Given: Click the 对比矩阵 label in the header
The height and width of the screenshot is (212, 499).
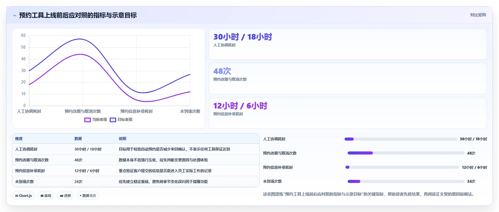Looking at the screenshot, I should tap(478, 15).
